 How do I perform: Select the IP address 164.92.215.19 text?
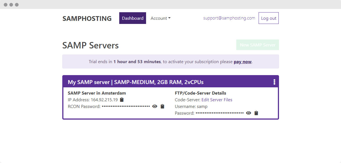point(104,100)
